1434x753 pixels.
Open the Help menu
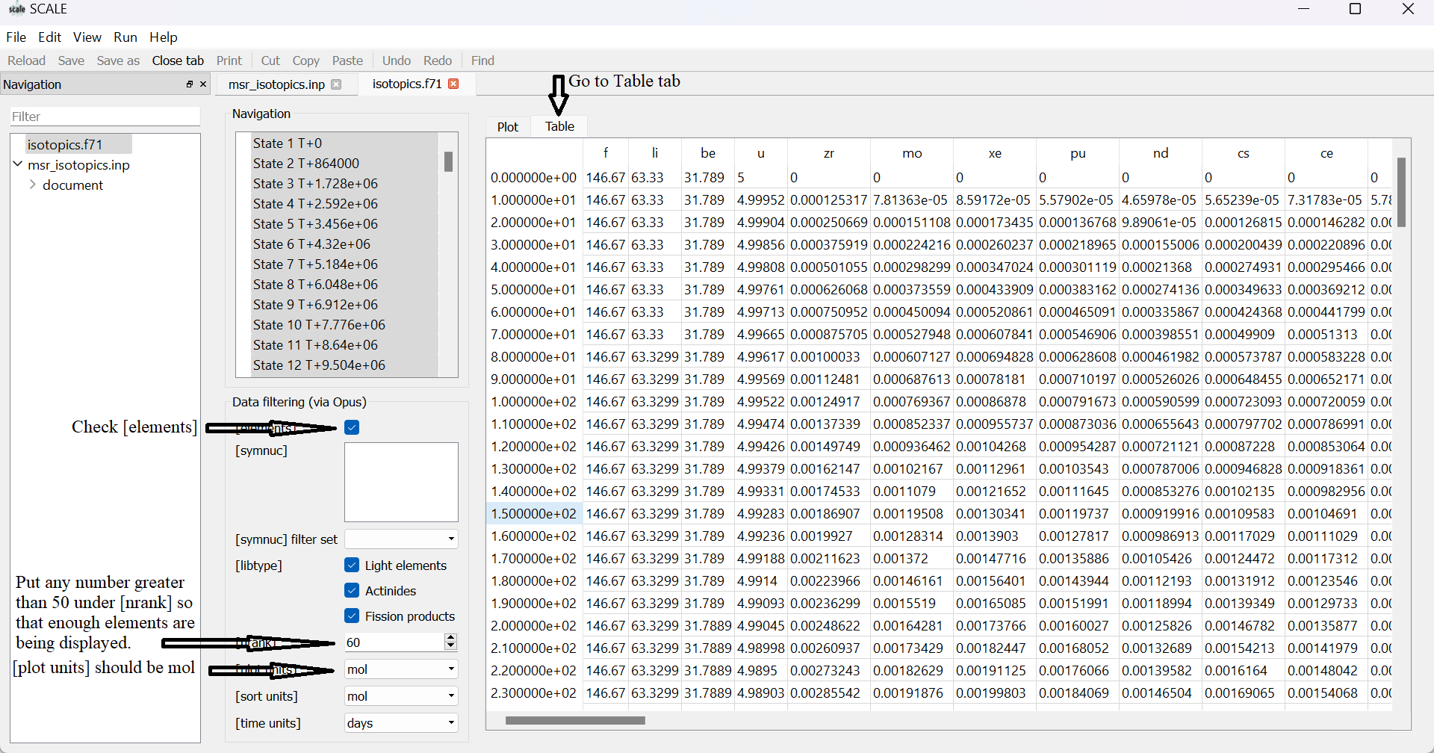[164, 37]
